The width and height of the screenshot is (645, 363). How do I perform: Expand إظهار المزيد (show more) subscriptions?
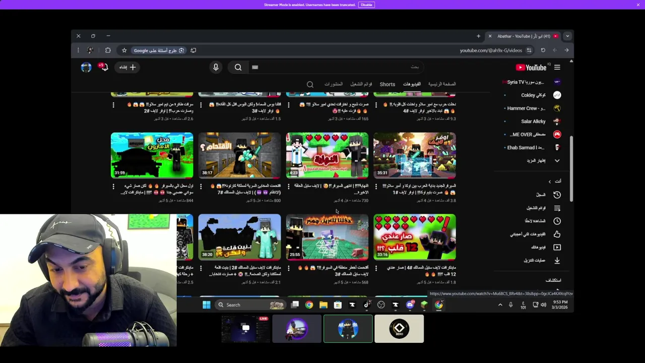pyautogui.click(x=542, y=160)
